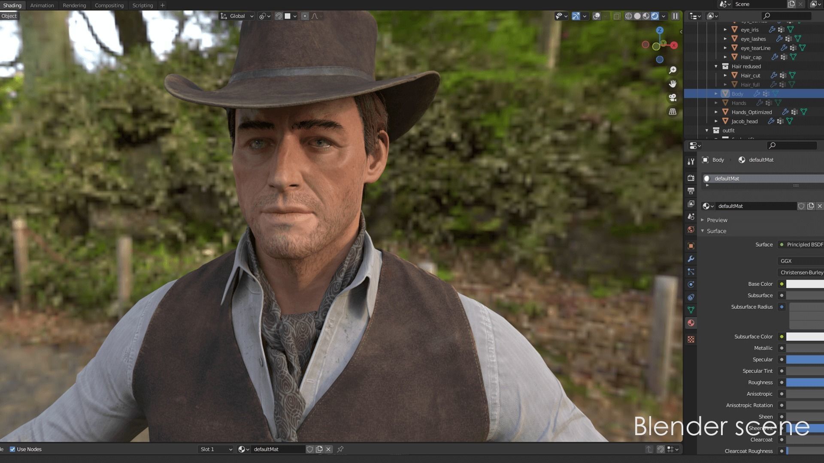The image size is (824, 463).
Task: Open the Material properties tab
Action: pyautogui.click(x=691, y=323)
